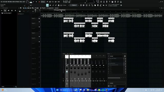164x92 pixels.
Task: Open the Mixer view icon
Action: pos(89,5)
